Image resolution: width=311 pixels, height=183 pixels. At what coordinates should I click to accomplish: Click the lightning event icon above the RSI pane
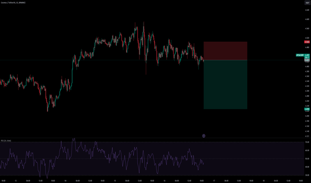(204, 136)
